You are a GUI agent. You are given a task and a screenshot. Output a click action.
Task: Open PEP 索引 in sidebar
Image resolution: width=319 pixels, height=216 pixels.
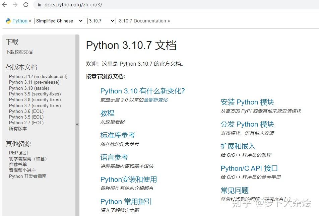(18, 153)
